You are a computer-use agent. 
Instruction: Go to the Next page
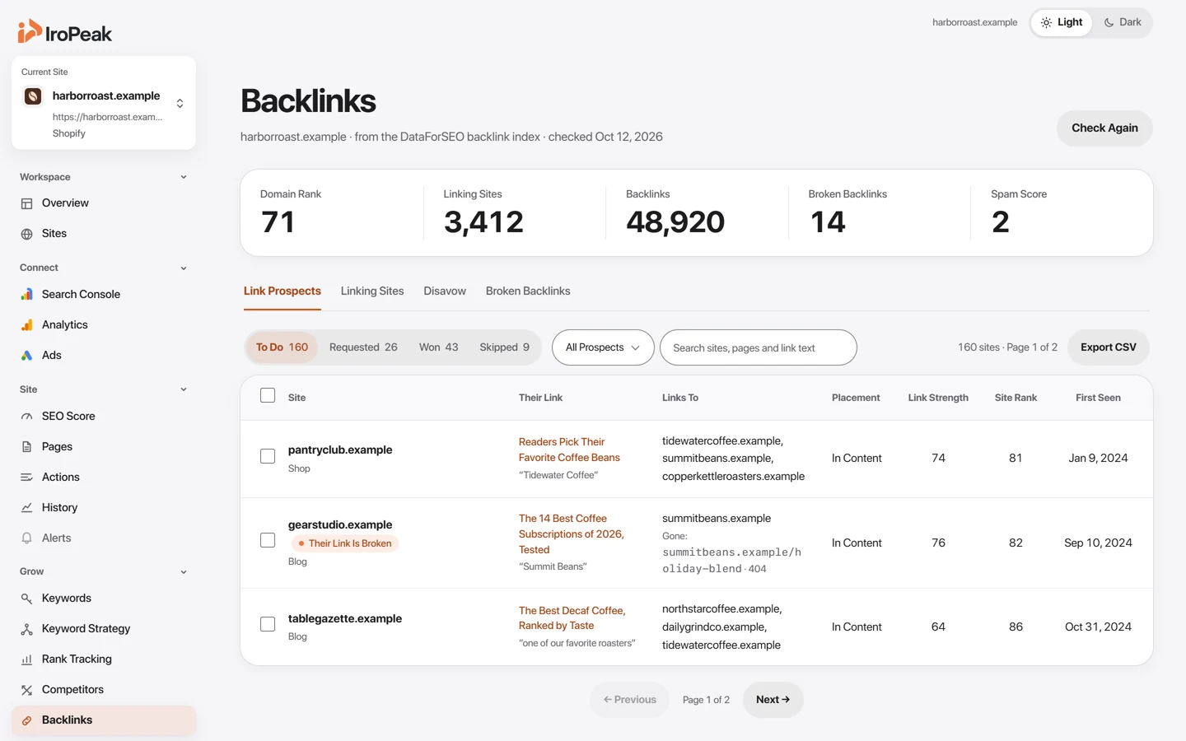pyautogui.click(x=773, y=700)
